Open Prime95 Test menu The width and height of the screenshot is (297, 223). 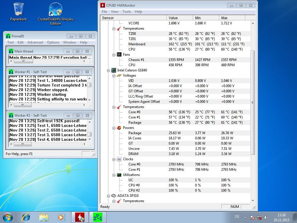point(10,42)
